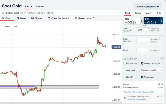Image resolution: width=166 pixels, height=104 pixels.
Task: Select Force open radio button
Action: pyautogui.click(x=142, y=77)
